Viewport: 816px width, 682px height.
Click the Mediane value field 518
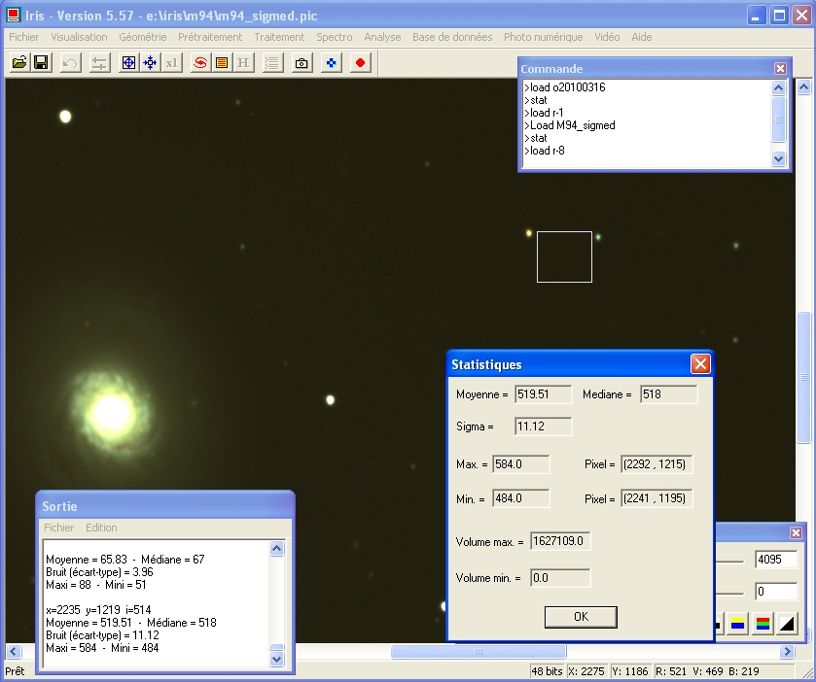(669, 394)
